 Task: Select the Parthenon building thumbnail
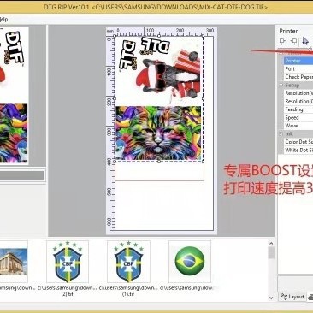pos(14,262)
